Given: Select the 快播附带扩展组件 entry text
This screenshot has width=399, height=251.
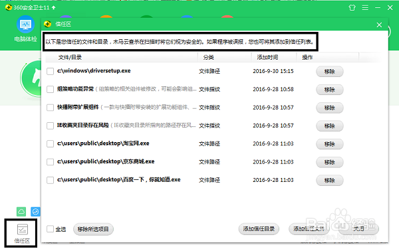Looking at the screenshot, I should point(78,107).
